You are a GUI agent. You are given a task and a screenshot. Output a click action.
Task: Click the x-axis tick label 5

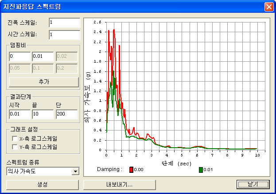click(182, 155)
